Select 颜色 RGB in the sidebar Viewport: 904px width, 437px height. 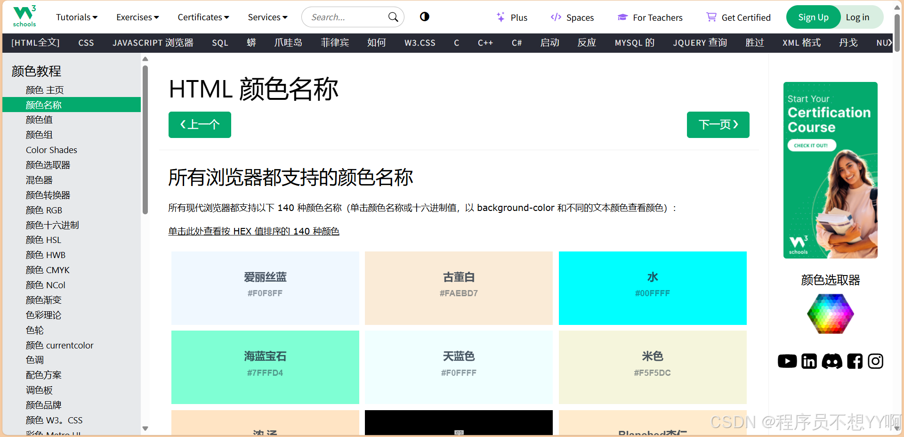(x=44, y=210)
